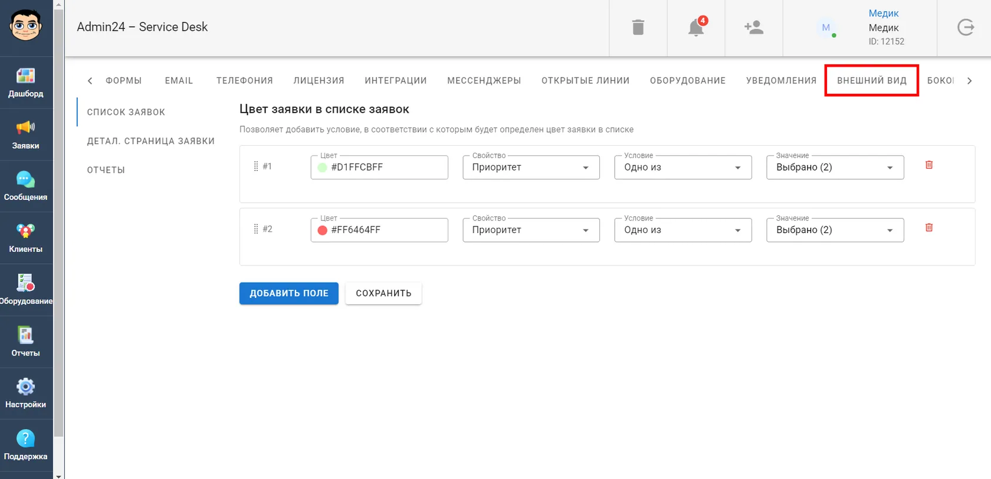Click the Сохранить button

click(383, 293)
